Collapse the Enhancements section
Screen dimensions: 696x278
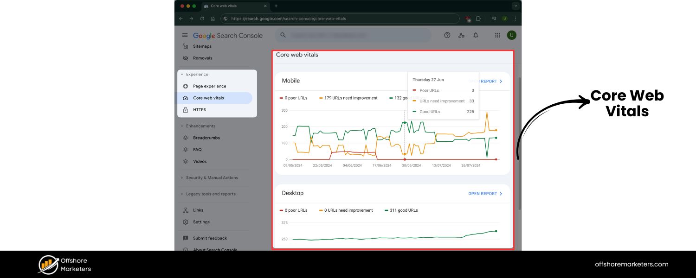coord(200,126)
